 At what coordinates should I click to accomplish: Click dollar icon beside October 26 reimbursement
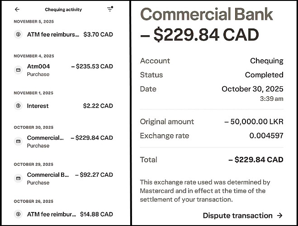18,214
